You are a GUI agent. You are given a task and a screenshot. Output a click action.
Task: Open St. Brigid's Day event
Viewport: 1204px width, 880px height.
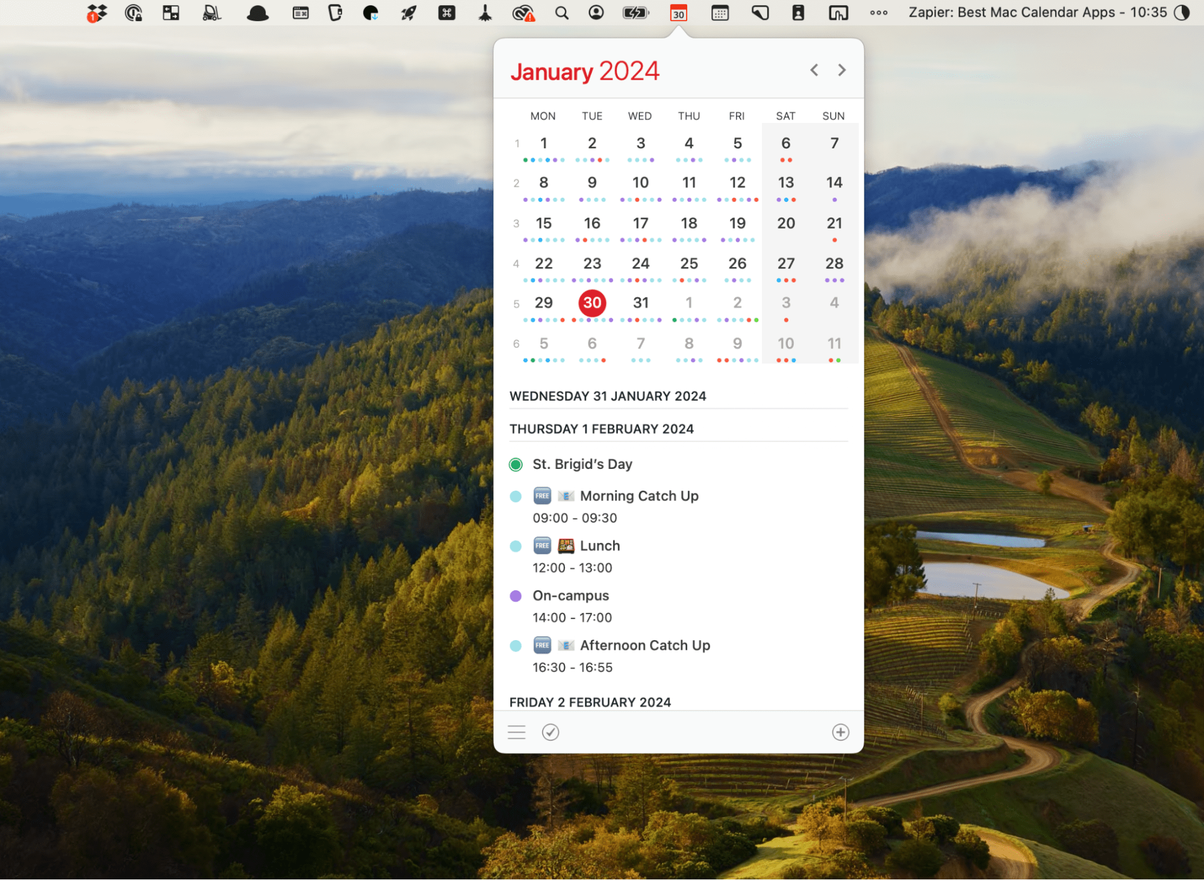[x=582, y=464]
